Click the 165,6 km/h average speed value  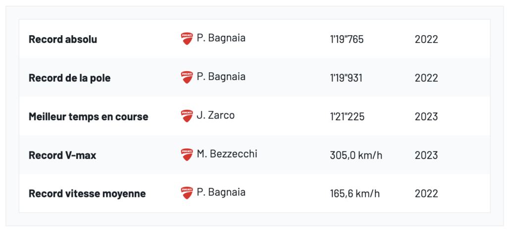pyautogui.click(x=355, y=194)
